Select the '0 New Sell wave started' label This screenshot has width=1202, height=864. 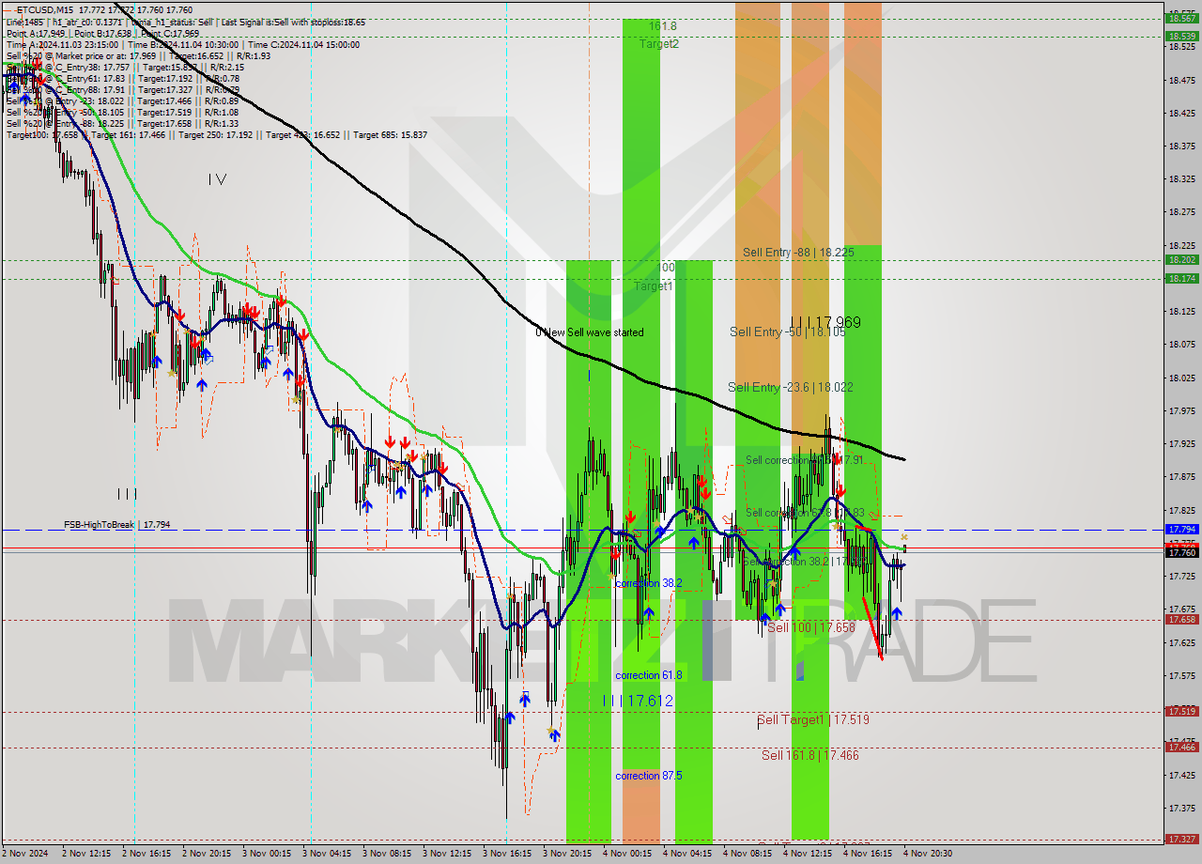590,332
